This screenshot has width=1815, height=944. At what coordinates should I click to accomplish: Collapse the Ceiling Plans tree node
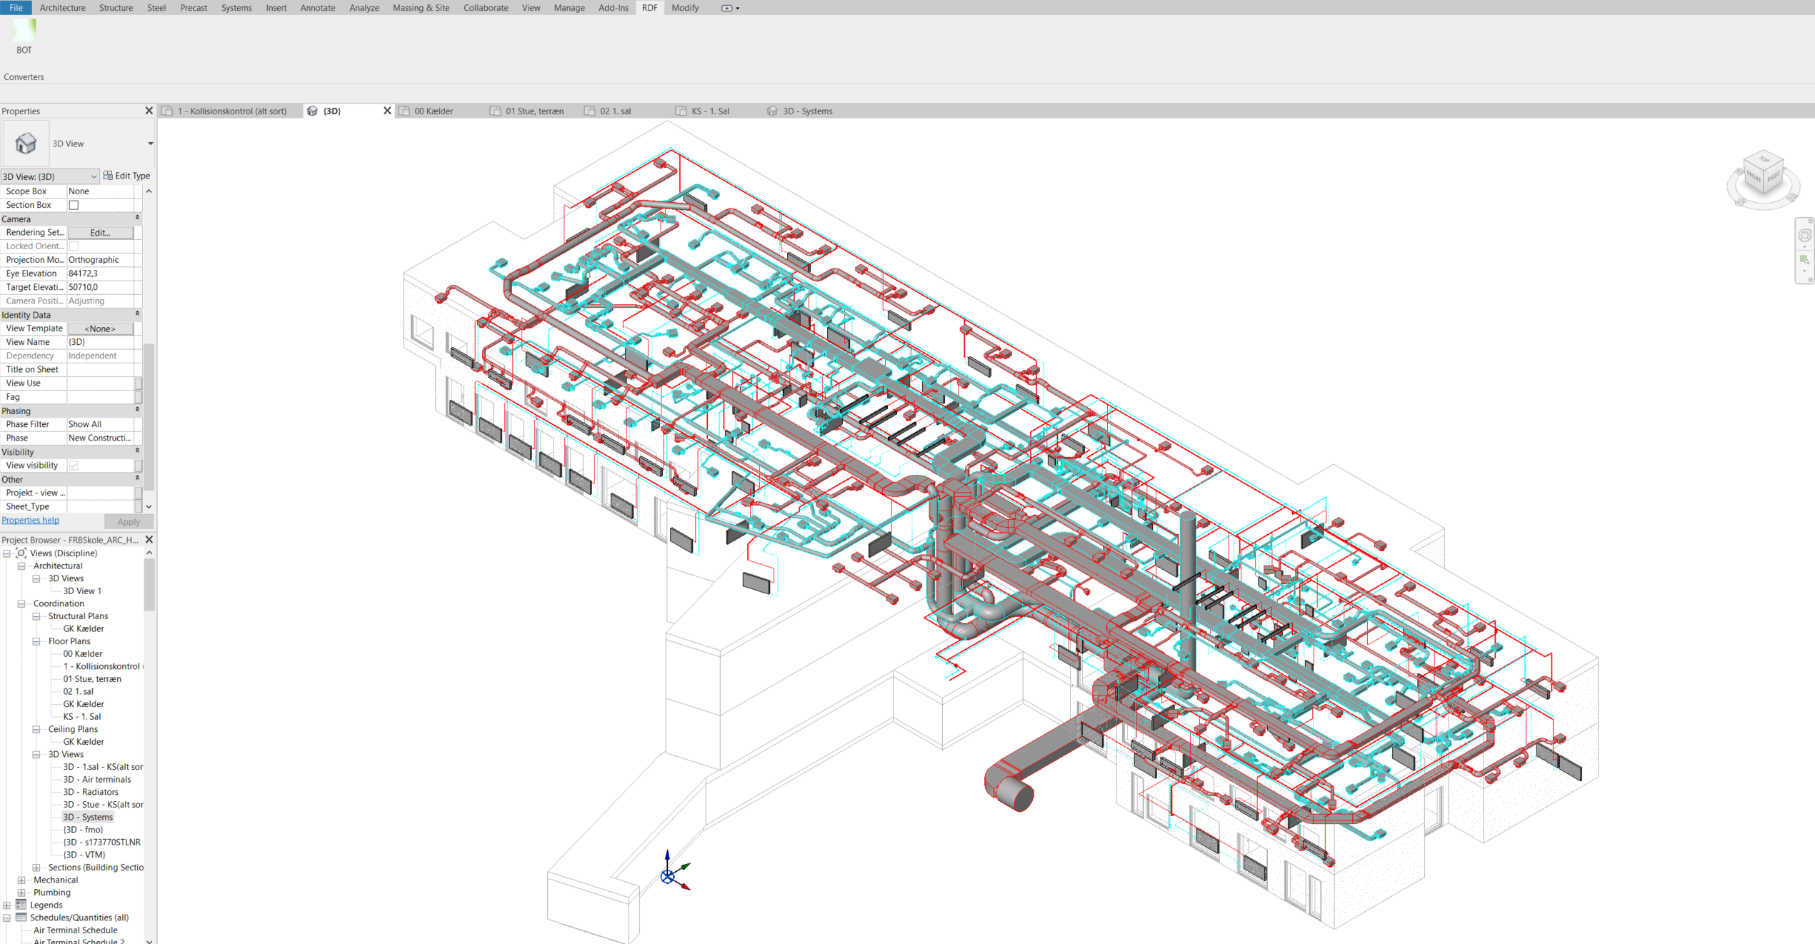coord(36,729)
